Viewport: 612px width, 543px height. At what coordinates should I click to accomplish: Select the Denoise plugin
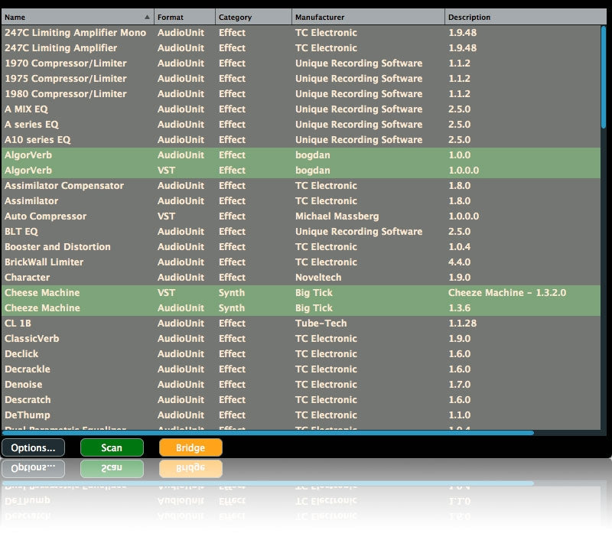(x=301, y=384)
